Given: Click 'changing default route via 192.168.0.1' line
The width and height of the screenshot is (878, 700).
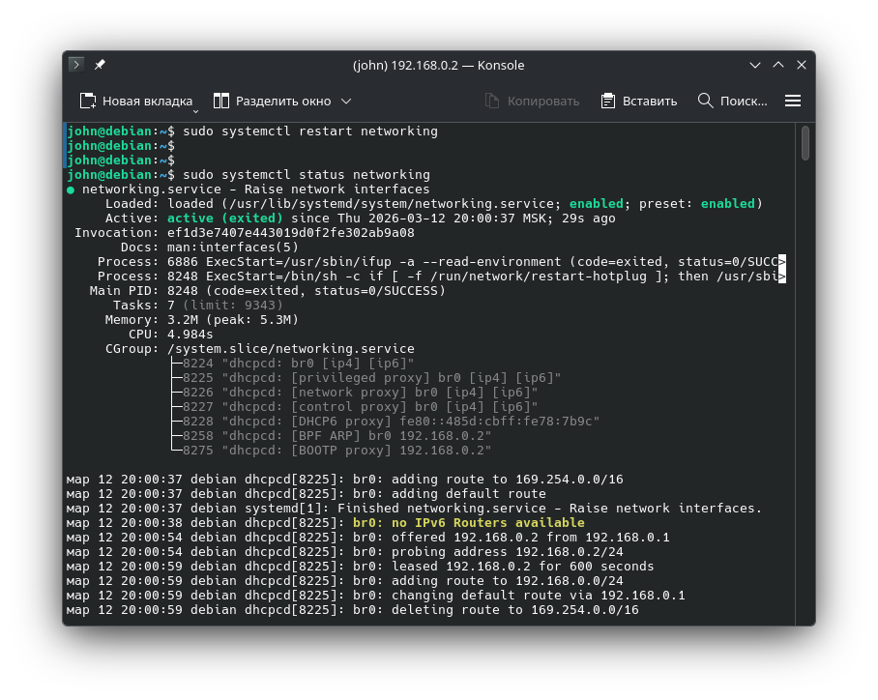Looking at the screenshot, I should tap(376, 596).
